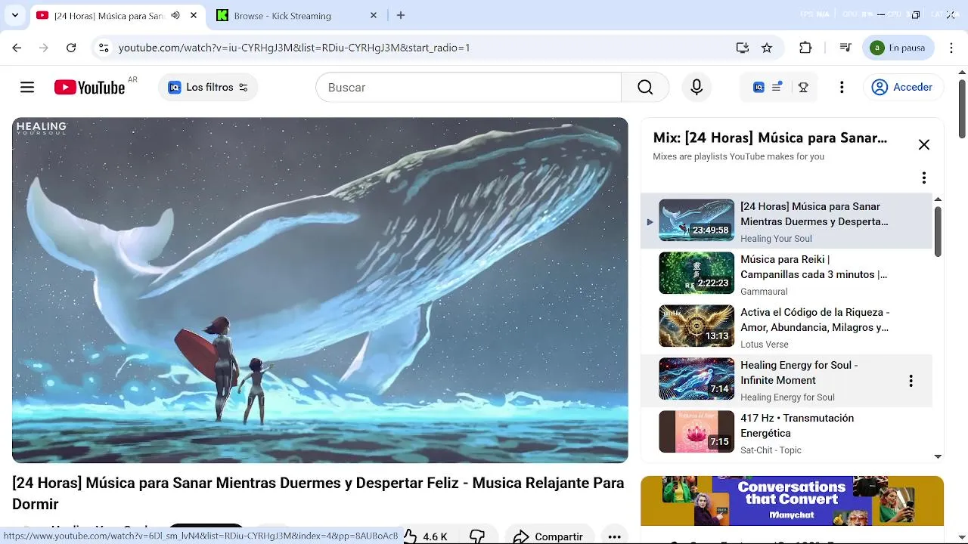Click playlist scrollbar up arrow
Image resolution: width=968 pixels, height=544 pixels.
[x=938, y=199]
